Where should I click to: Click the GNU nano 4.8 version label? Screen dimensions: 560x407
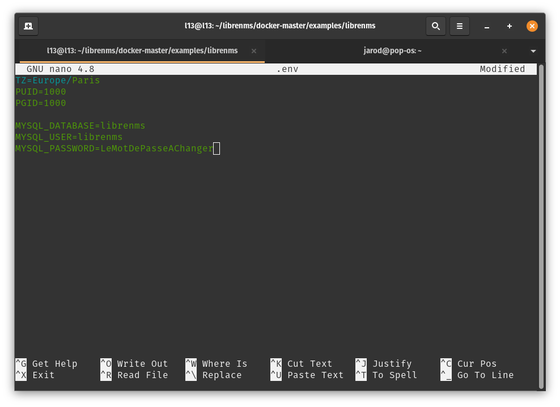60,69
